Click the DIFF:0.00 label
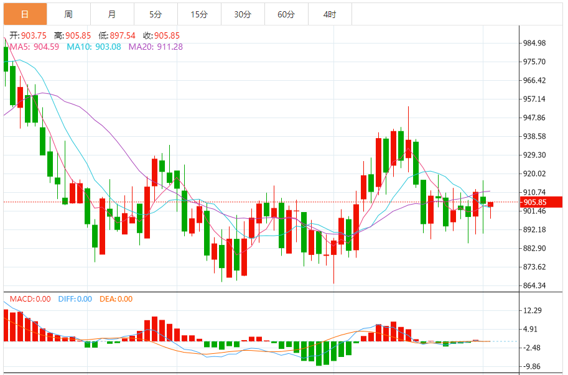Image resolution: width=568 pixels, height=375 pixels. point(75,299)
